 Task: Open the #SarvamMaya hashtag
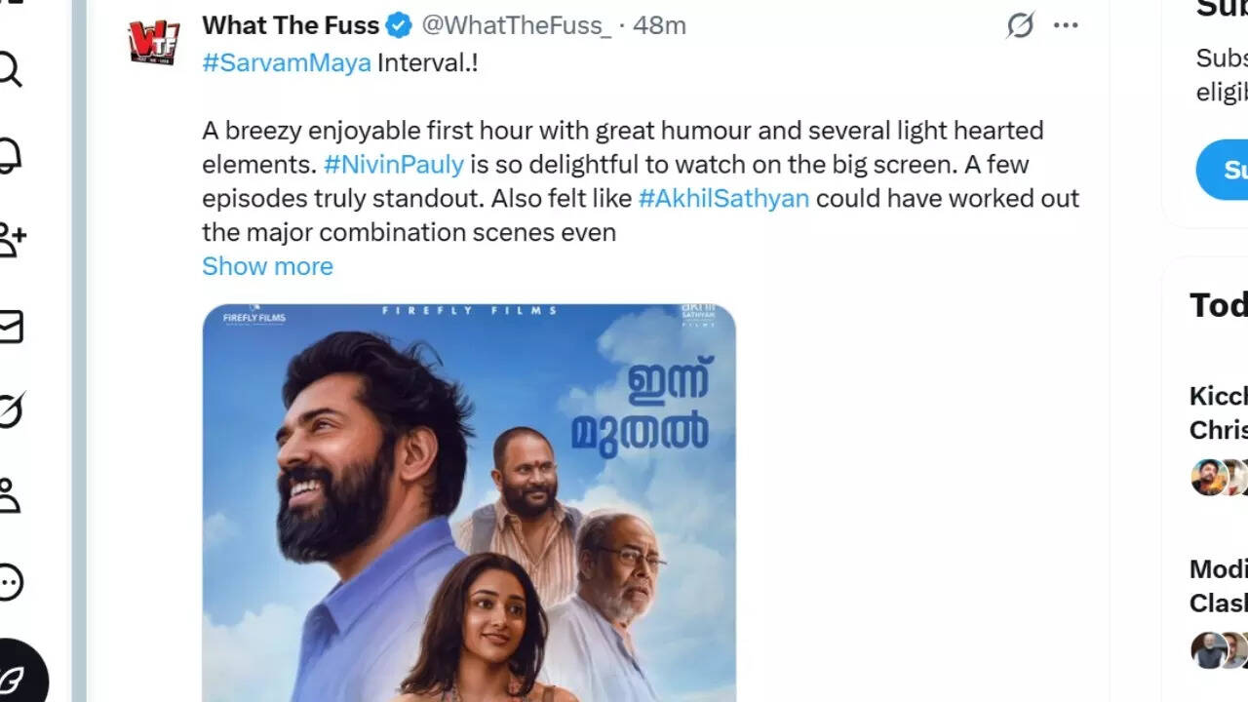tap(287, 62)
